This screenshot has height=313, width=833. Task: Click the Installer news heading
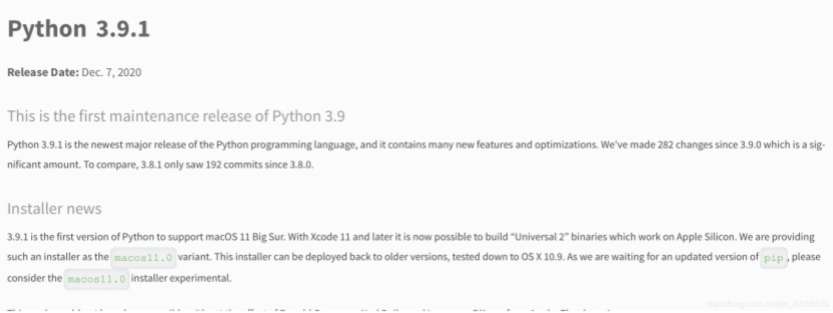[x=54, y=208]
